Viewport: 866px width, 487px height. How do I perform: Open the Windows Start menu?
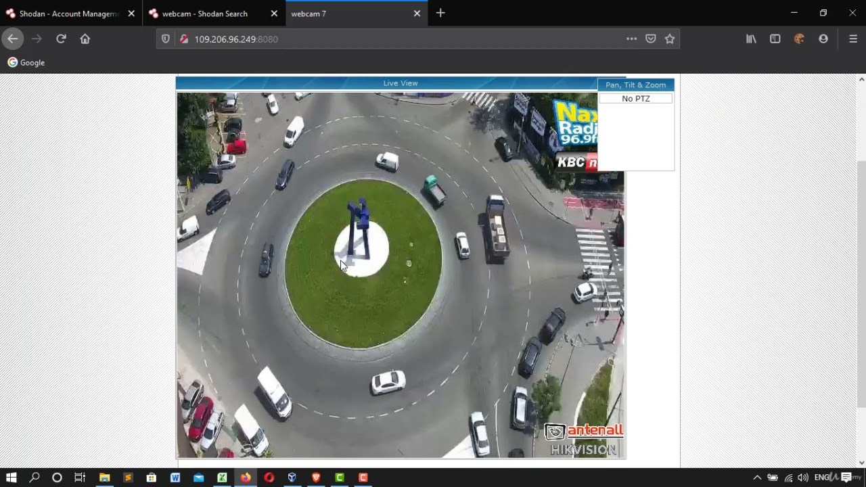pyautogui.click(x=12, y=478)
